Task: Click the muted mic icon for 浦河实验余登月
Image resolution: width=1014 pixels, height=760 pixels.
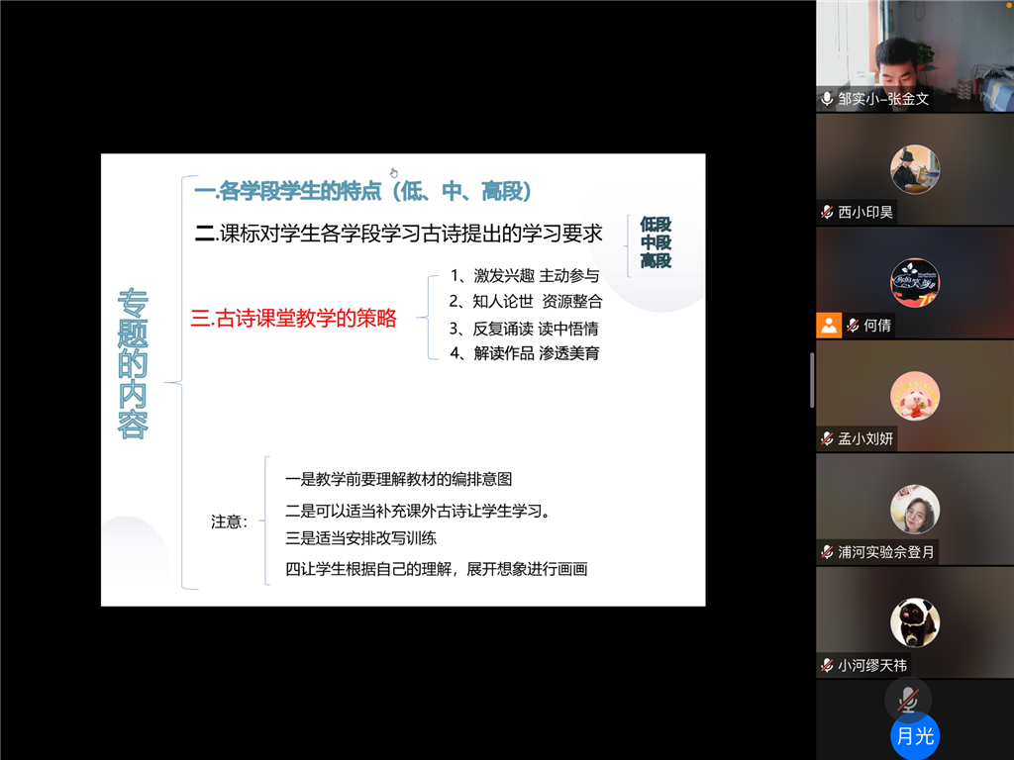Action: click(x=827, y=551)
